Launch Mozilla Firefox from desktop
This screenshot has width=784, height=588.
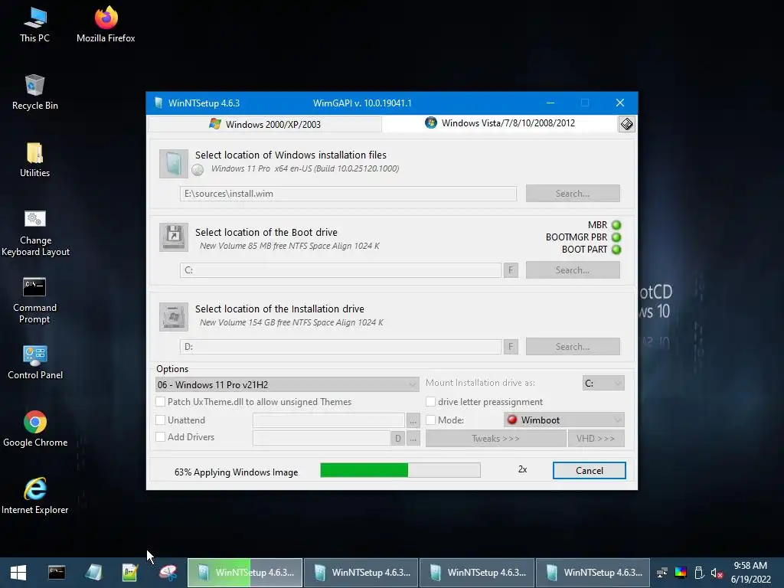106,25
